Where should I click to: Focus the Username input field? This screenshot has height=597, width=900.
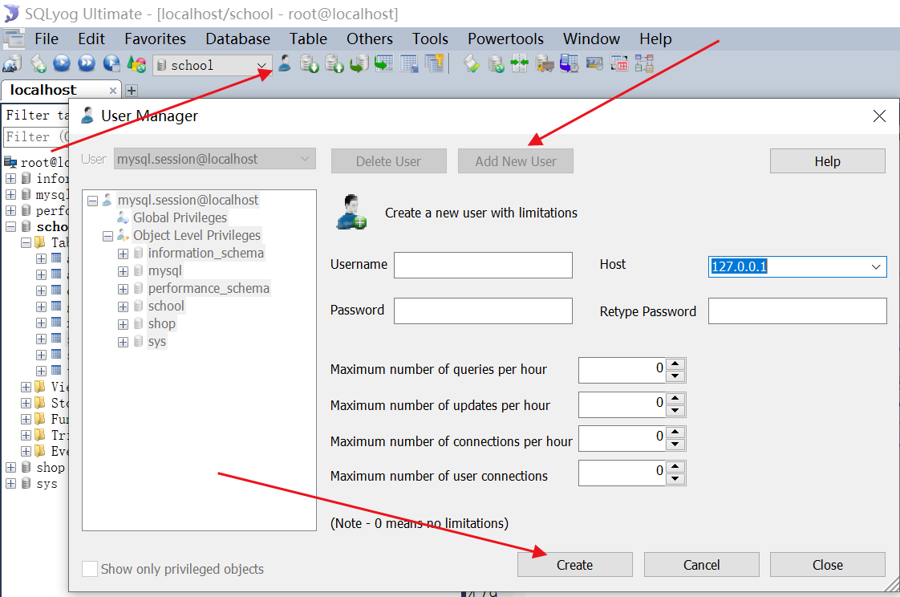point(484,266)
